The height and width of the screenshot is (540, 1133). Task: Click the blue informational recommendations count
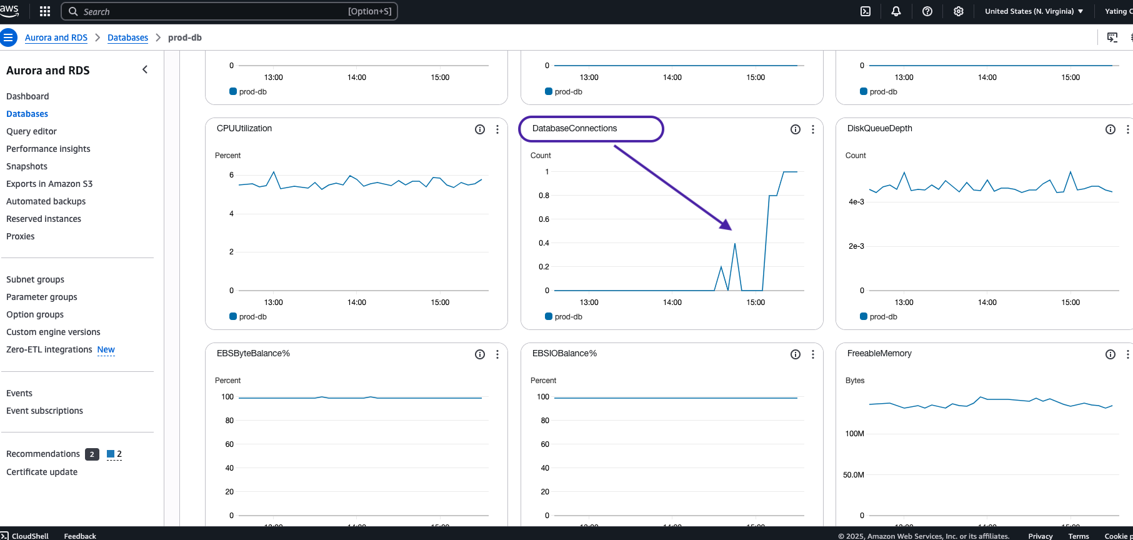(x=114, y=454)
